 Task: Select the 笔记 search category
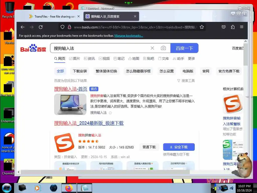119,59
